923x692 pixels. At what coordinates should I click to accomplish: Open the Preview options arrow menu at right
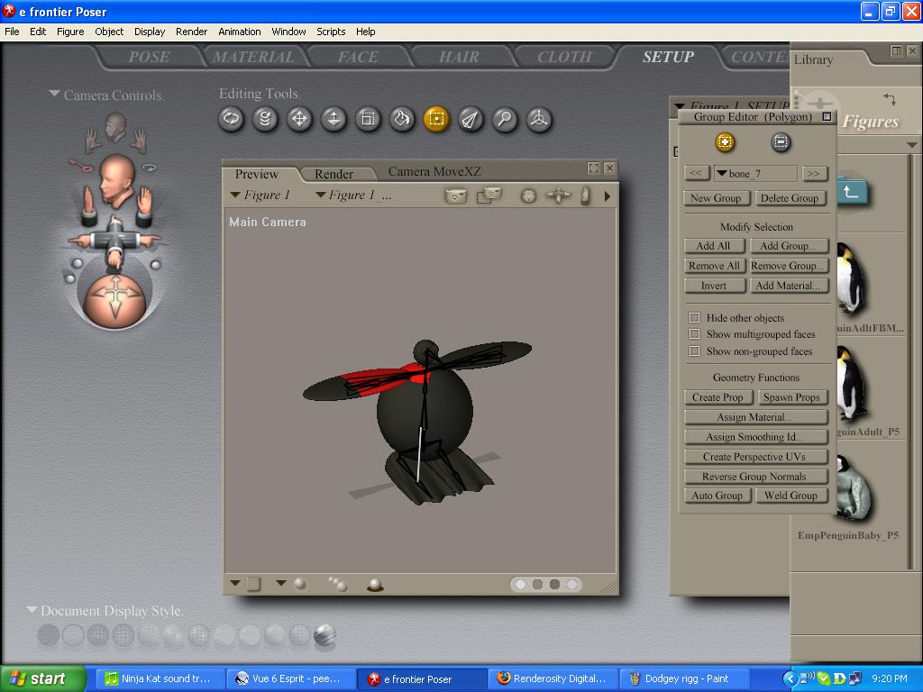click(x=608, y=196)
